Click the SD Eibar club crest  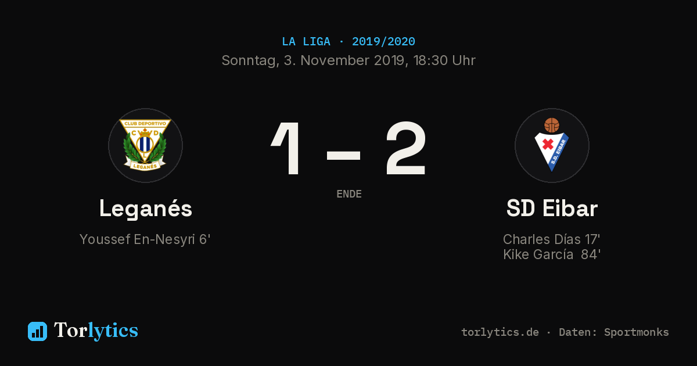click(552, 145)
